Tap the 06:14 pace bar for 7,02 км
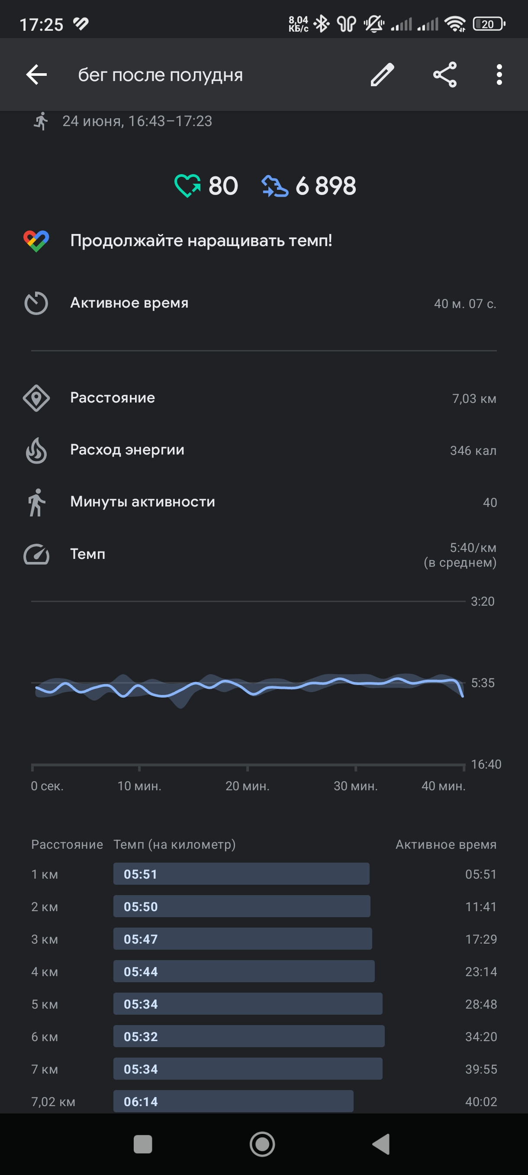Image resolution: width=528 pixels, height=1175 pixels. 233,1101
